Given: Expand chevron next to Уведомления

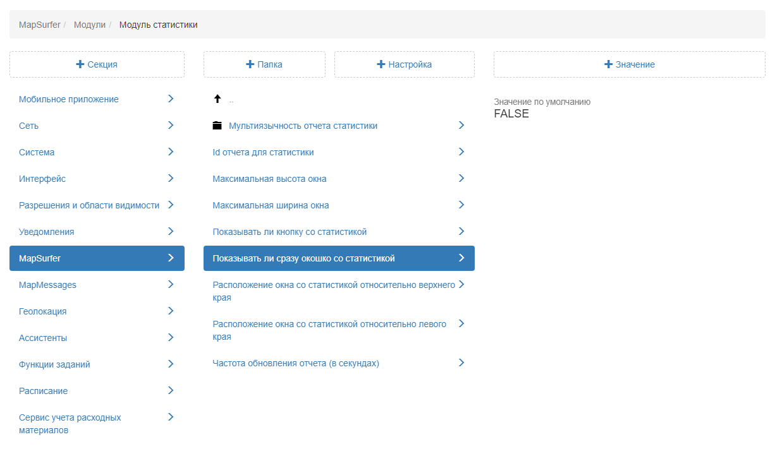Looking at the screenshot, I should 171,231.
